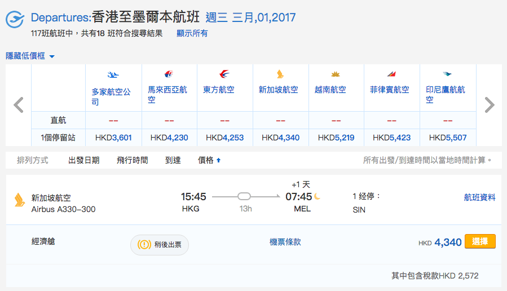Click the 1個停留站 row label
Image resolution: width=507 pixels, height=291 pixels.
pos(58,138)
